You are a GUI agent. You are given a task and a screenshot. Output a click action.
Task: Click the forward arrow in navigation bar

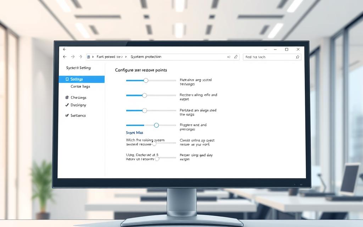73,57
